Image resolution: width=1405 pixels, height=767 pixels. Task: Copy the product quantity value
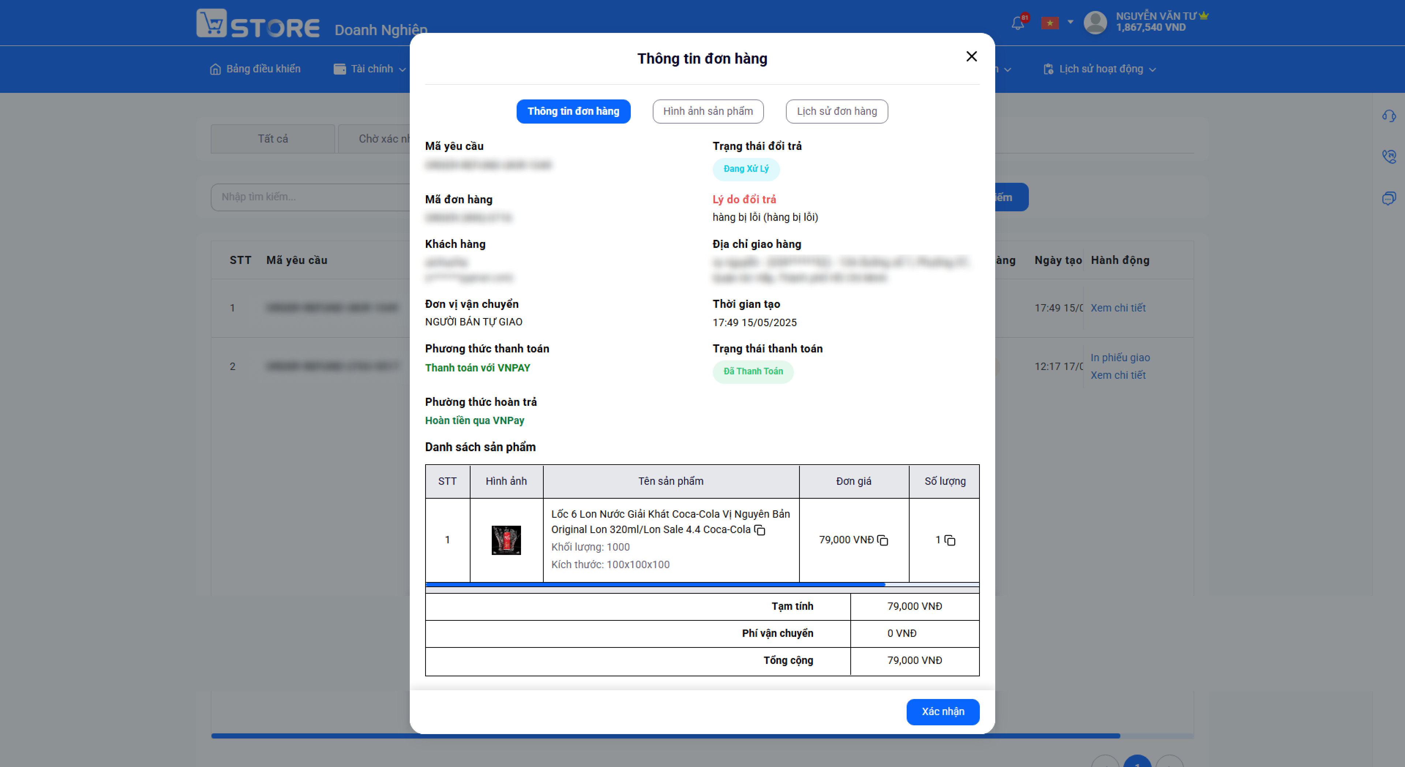[950, 540]
